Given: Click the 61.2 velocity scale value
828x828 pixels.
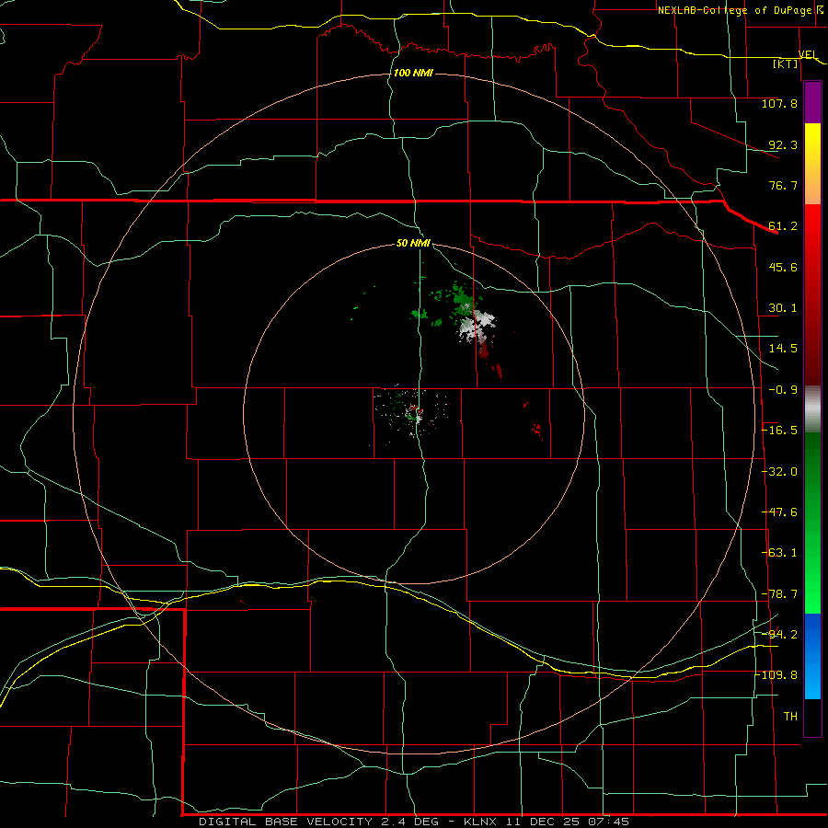Looking at the screenshot, I should 783,226.
